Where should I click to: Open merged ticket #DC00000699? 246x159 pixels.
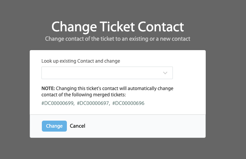click(57, 103)
